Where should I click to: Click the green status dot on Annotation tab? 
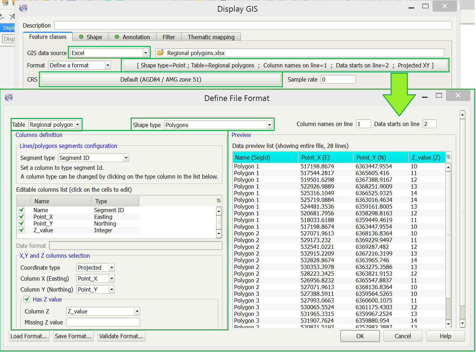coord(117,37)
